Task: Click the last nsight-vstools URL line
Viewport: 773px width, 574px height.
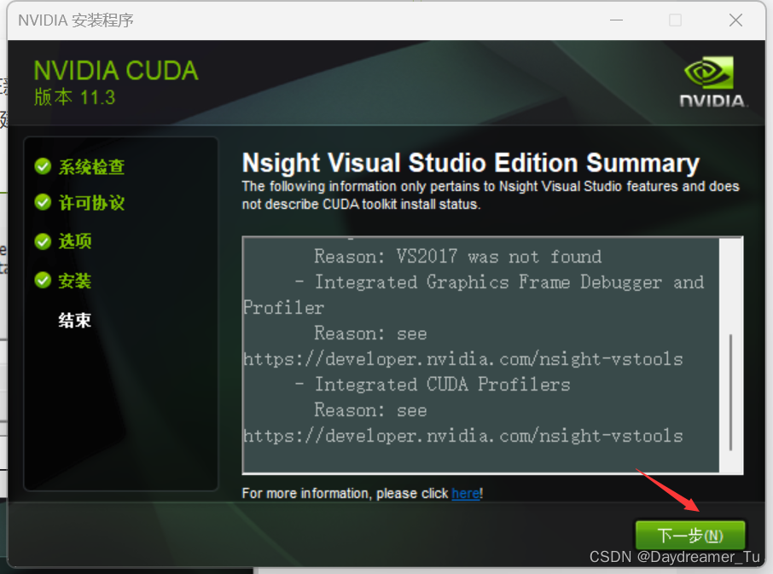Action: pos(463,436)
